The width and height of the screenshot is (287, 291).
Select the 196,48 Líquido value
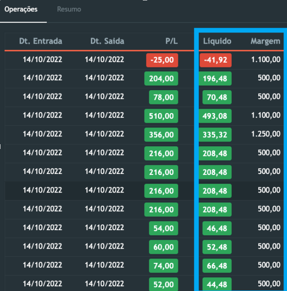pyautogui.click(x=215, y=79)
